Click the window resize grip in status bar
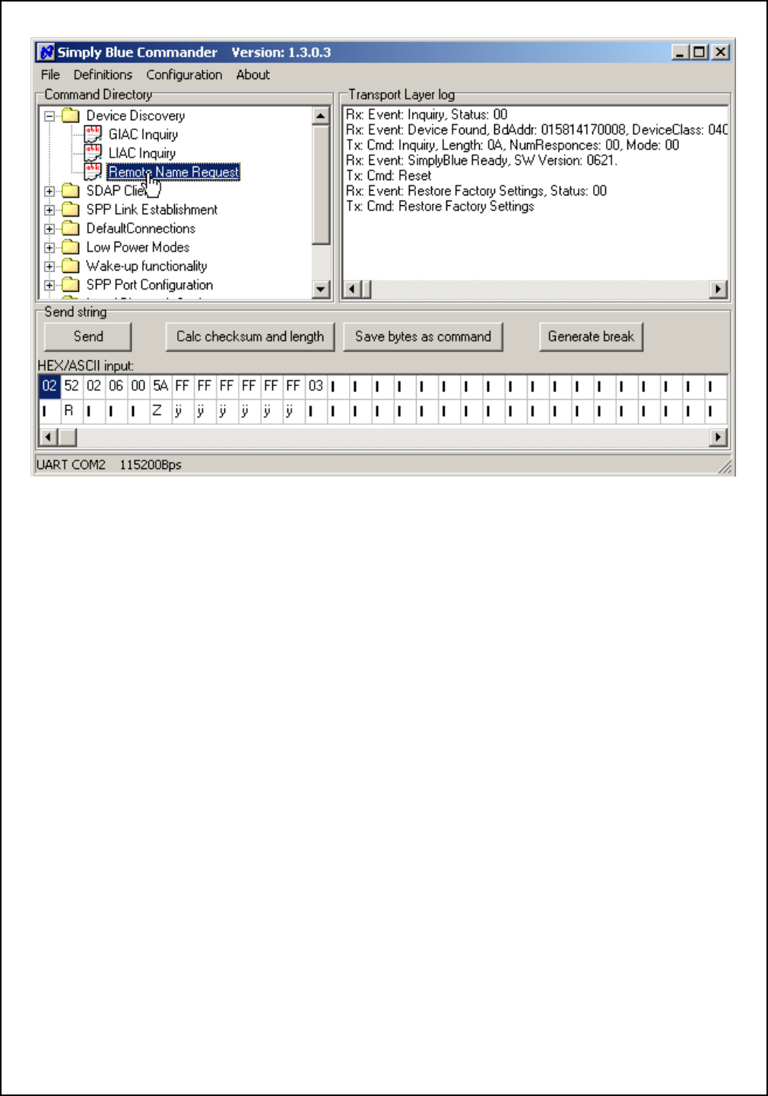This screenshot has height=1096, width=768. [x=725, y=467]
